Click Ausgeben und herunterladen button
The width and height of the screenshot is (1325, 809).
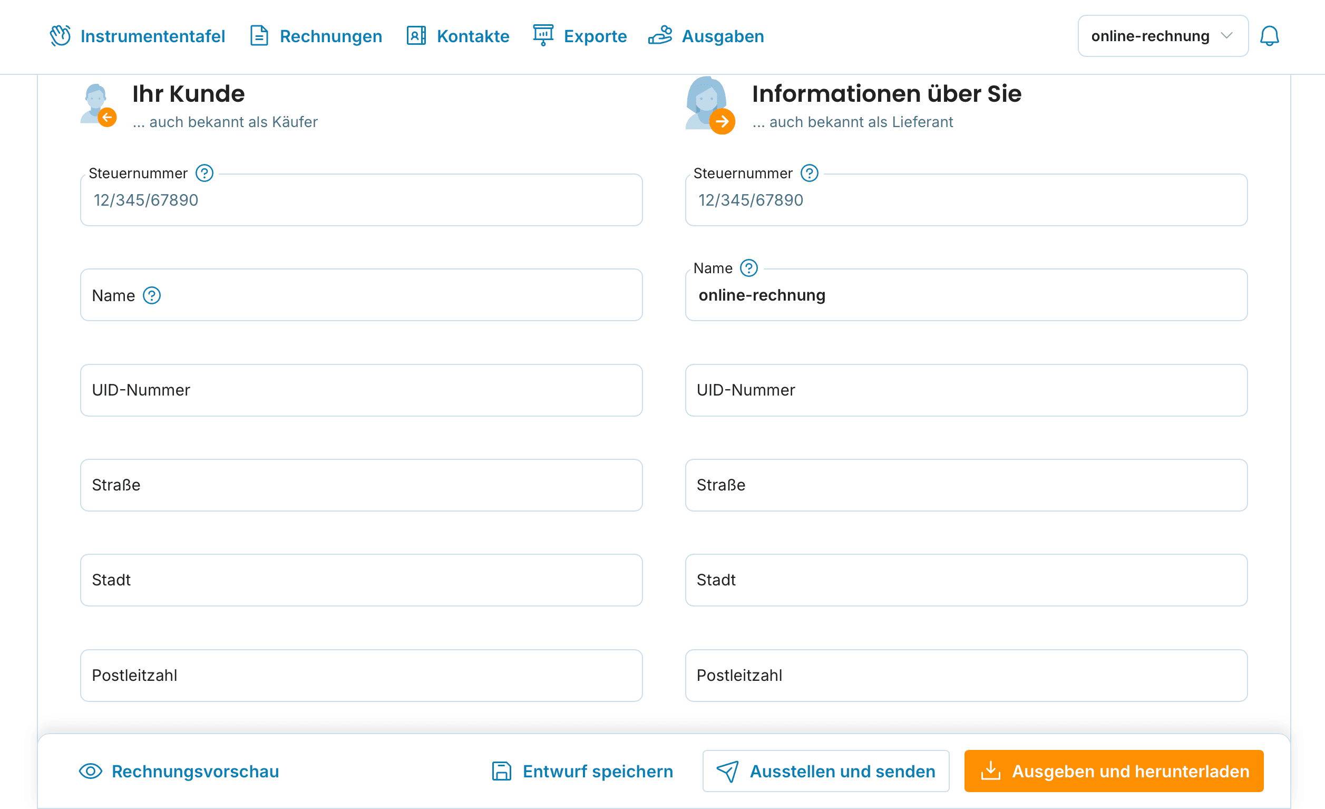pos(1114,772)
